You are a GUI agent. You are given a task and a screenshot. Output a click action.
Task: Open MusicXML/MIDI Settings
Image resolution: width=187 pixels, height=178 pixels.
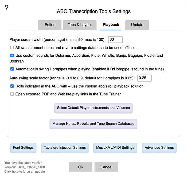pyautogui.click(x=115, y=148)
